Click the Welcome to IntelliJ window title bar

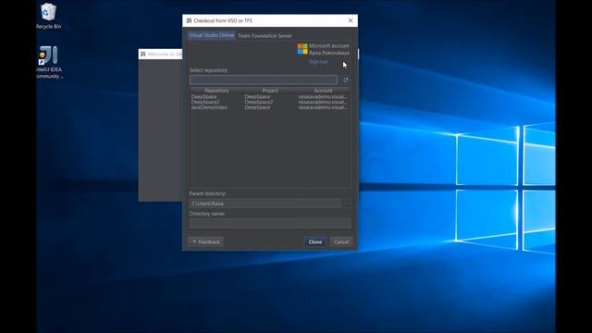point(160,55)
